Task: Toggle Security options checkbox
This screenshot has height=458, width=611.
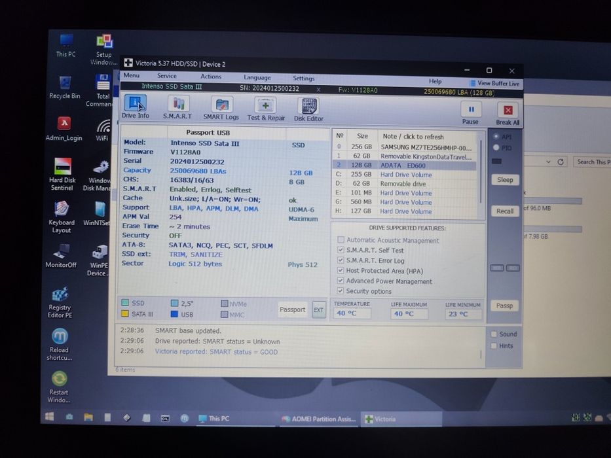Action: click(x=341, y=291)
